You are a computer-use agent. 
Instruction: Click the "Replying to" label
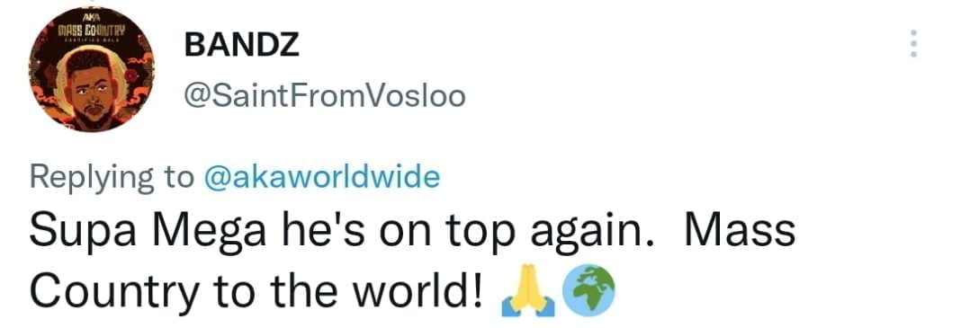pos(112,179)
